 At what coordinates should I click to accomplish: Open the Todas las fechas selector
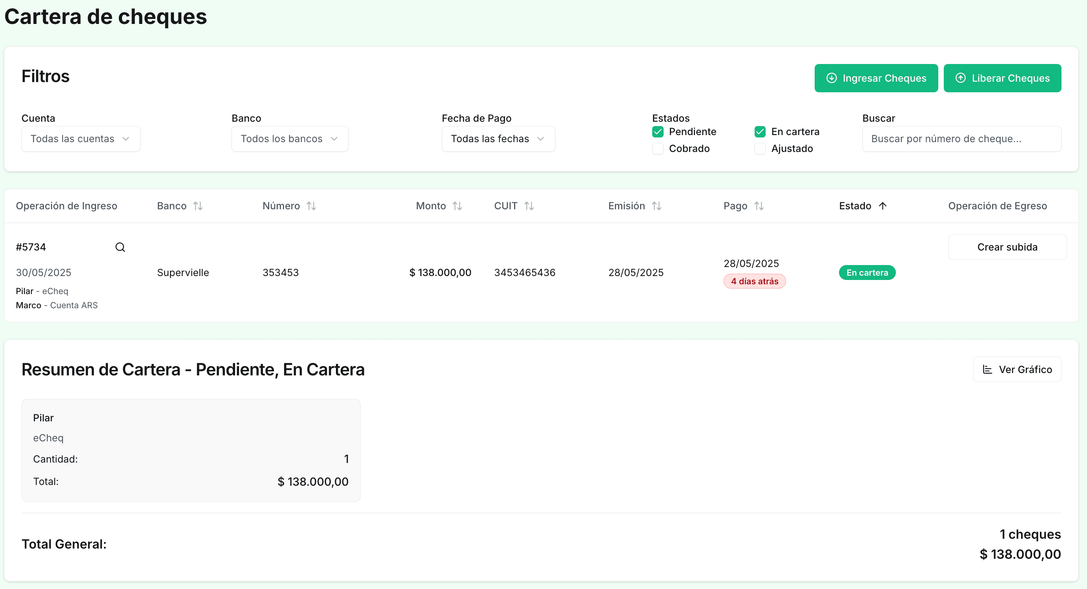click(498, 139)
